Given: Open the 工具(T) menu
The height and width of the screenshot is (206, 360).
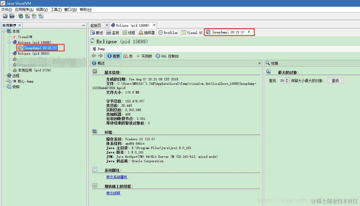Looking at the screenshot, I should pos(56,10).
